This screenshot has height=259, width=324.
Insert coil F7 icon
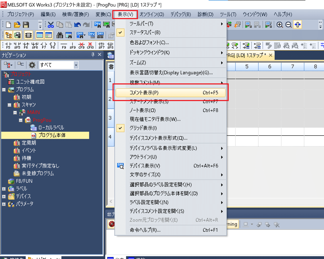pos(44,45)
